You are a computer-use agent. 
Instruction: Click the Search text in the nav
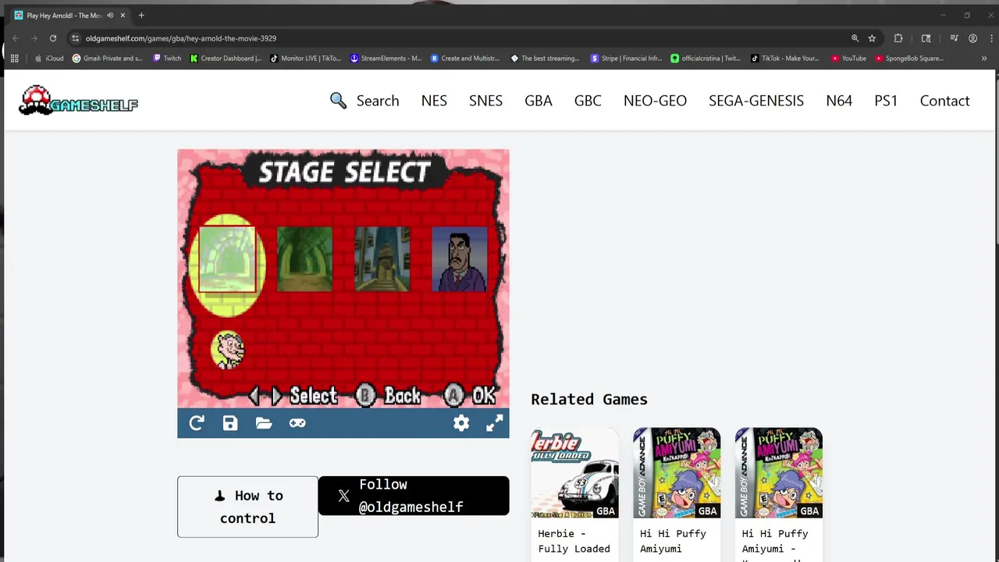coord(378,101)
